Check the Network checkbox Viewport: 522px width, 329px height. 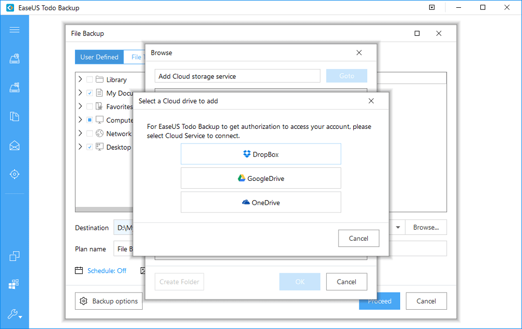click(90, 134)
